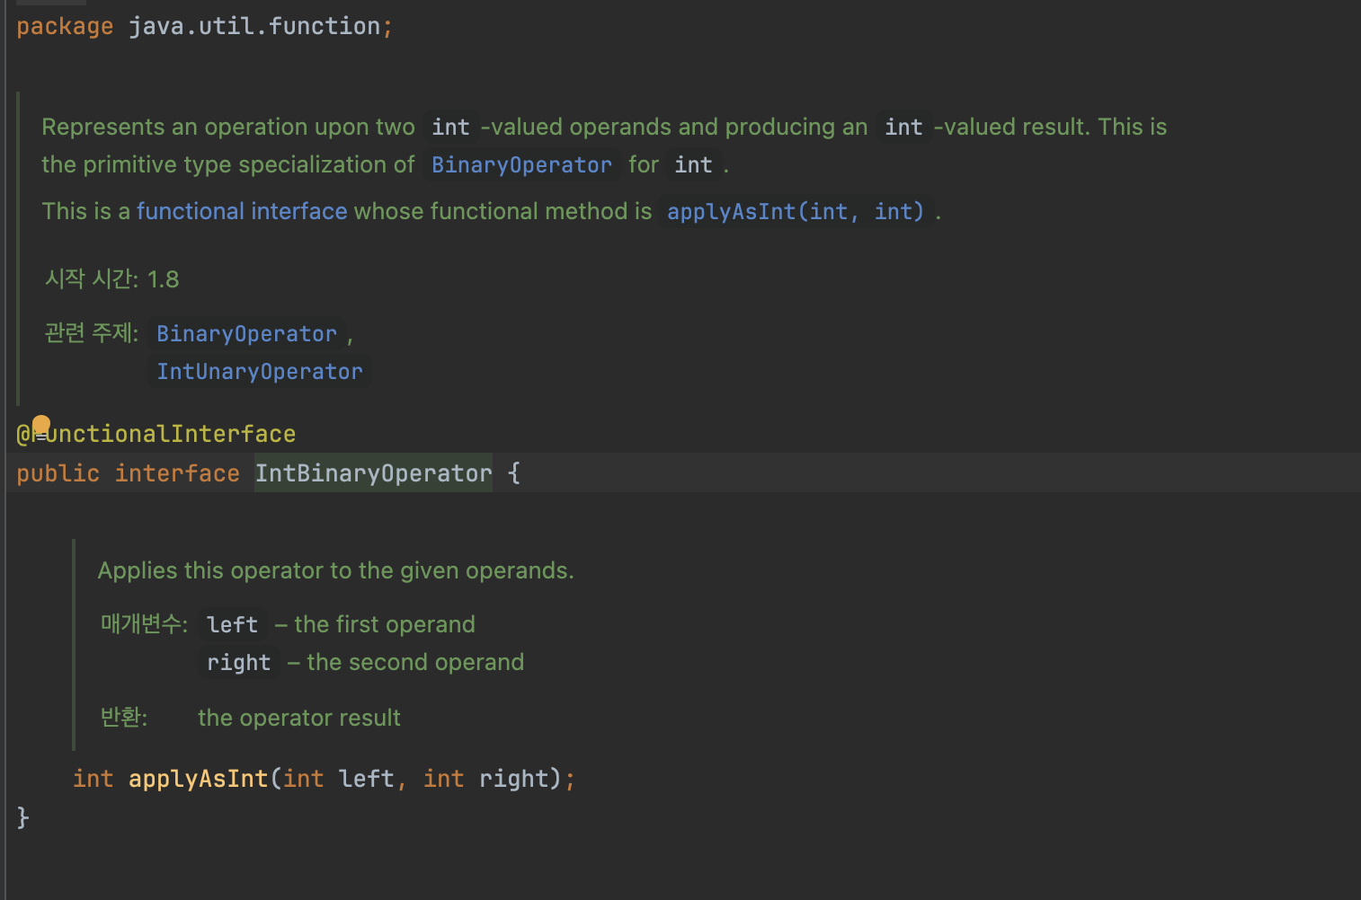Click the applyAsInt method declaration name
1361x900 pixels.
click(x=199, y=779)
